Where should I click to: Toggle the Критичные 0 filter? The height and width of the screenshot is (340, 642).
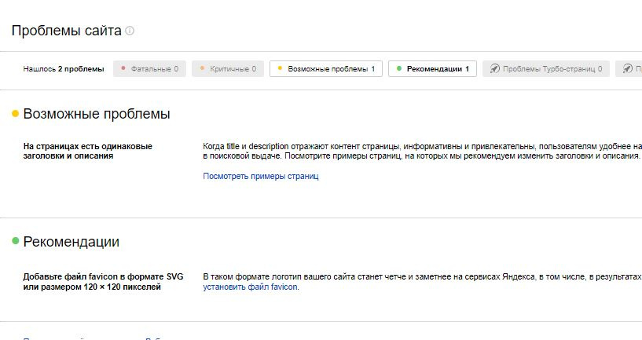[x=227, y=69]
